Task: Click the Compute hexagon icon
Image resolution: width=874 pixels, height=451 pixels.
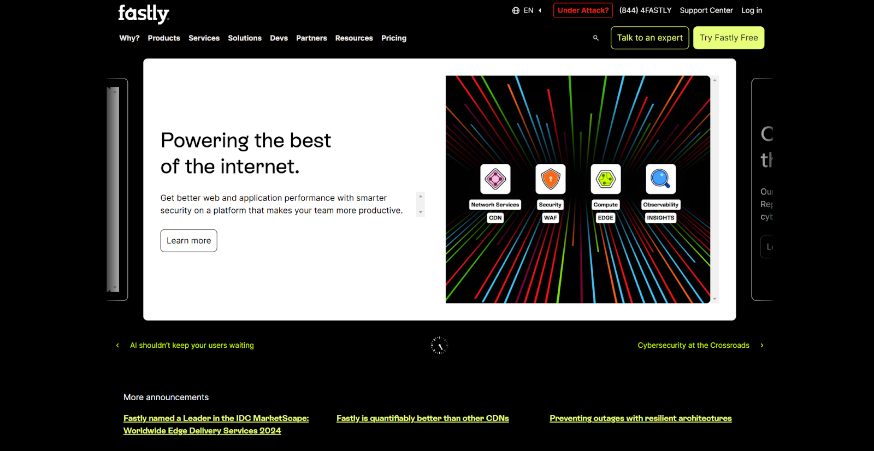Action: (606, 179)
